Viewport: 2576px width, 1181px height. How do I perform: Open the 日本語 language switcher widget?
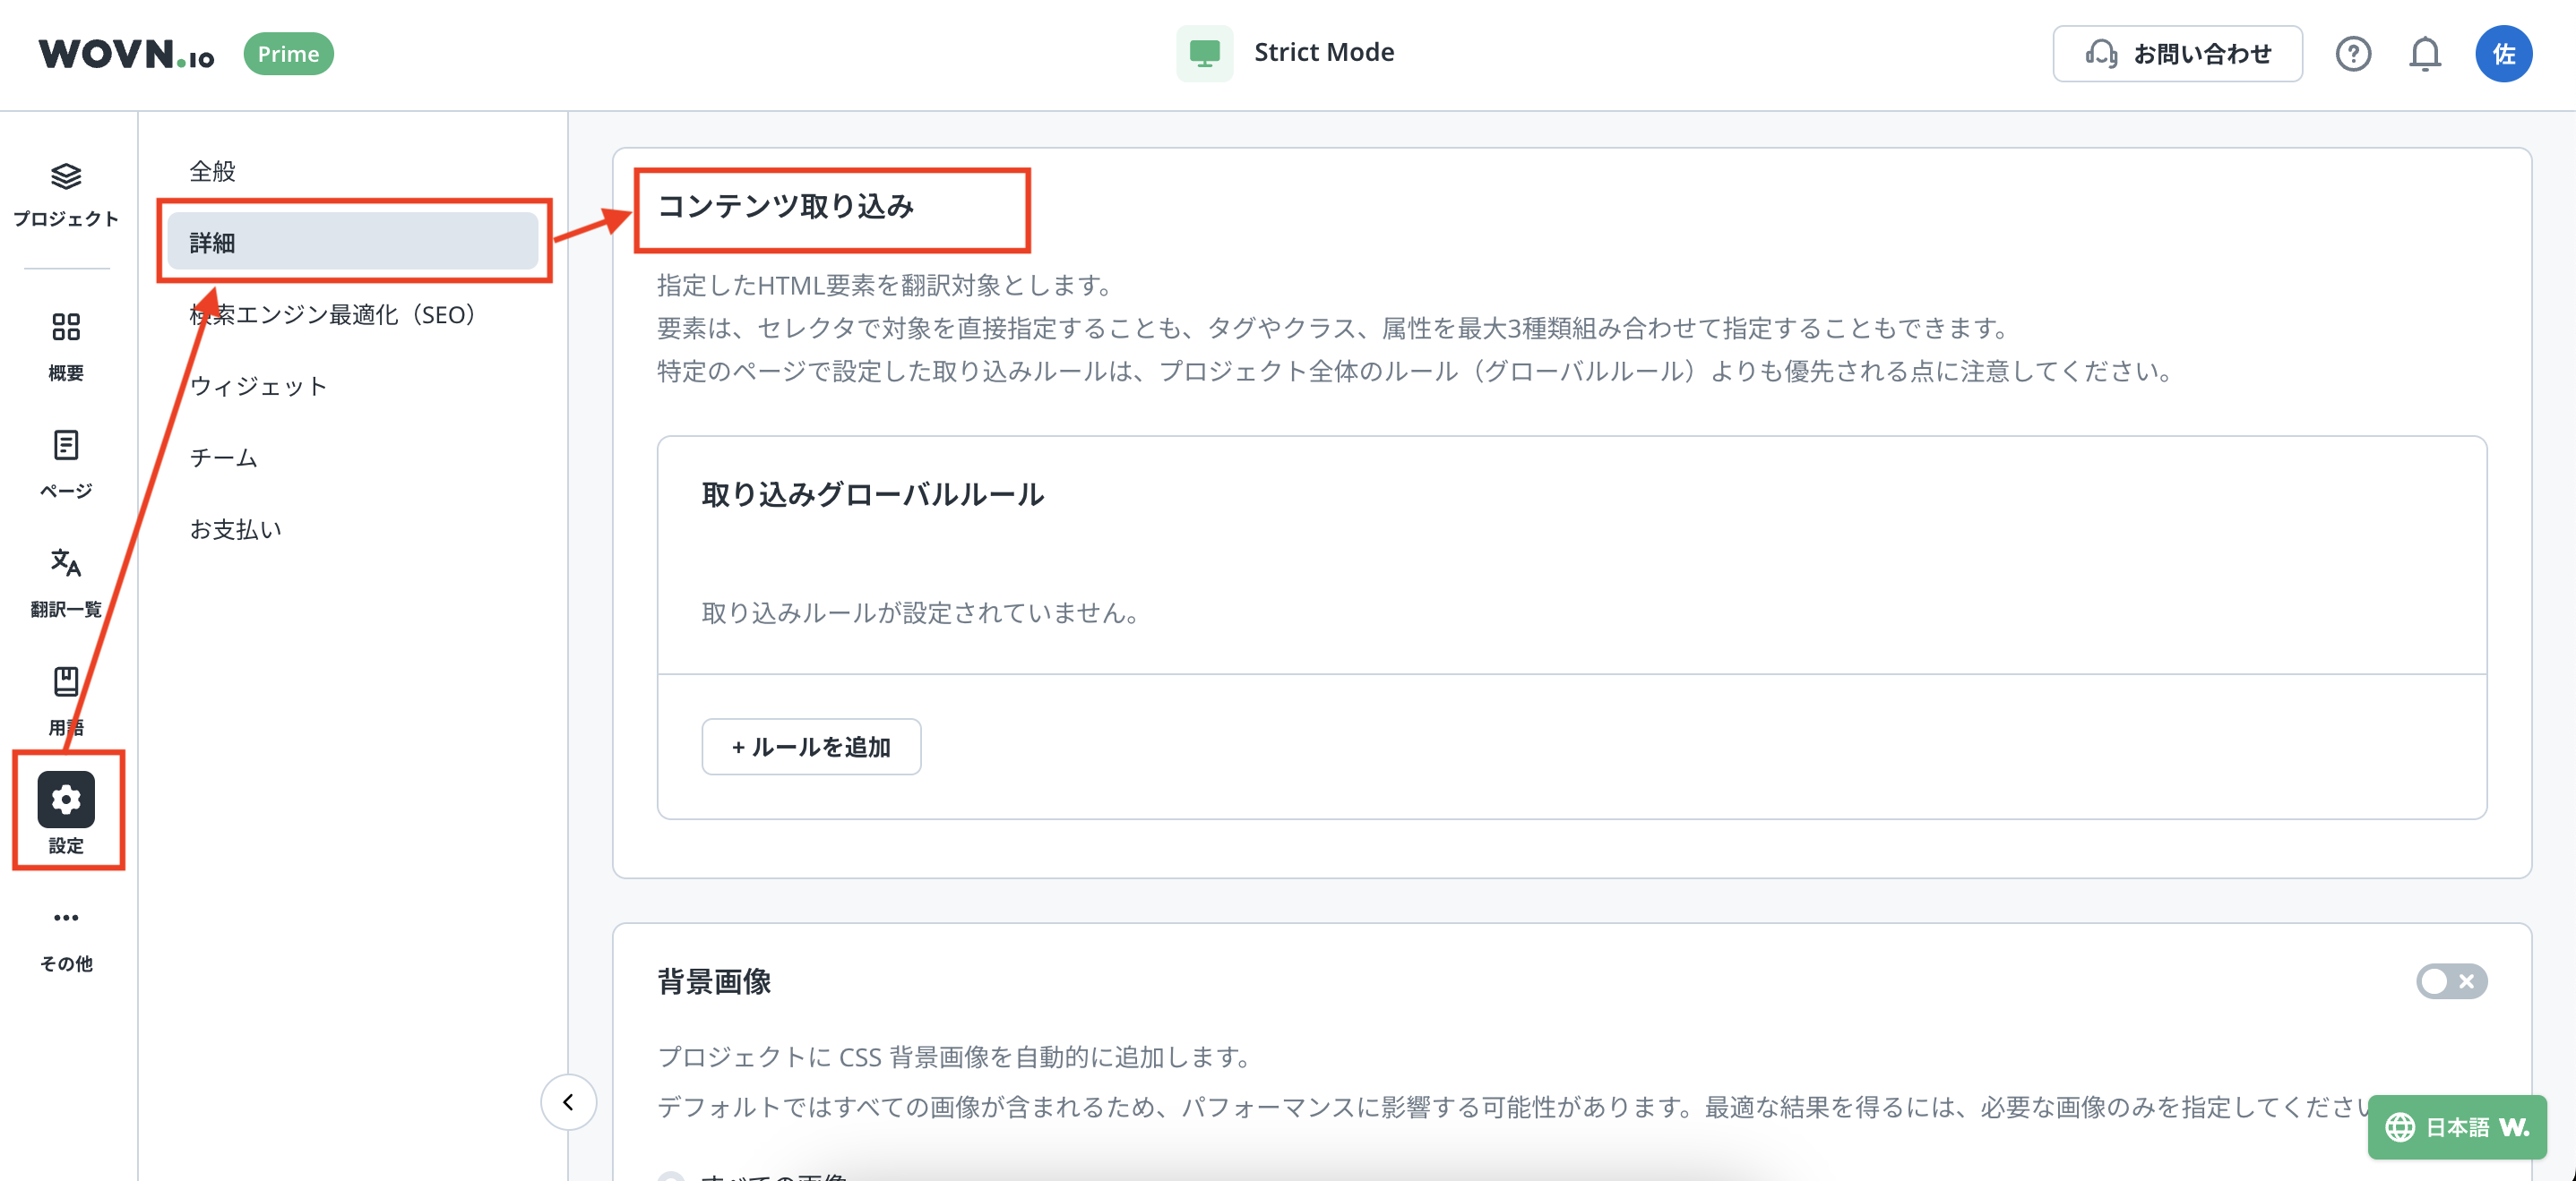click(x=2456, y=1127)
